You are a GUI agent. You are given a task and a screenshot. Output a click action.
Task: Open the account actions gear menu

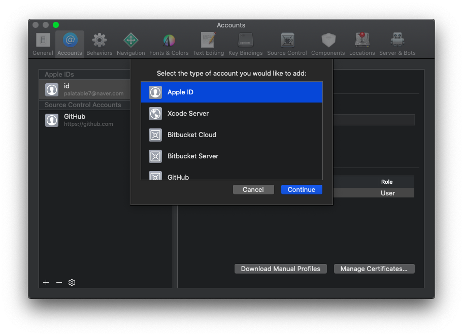point(72,283)
